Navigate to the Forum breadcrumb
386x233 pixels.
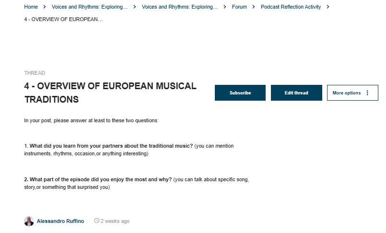pos(239,7)
